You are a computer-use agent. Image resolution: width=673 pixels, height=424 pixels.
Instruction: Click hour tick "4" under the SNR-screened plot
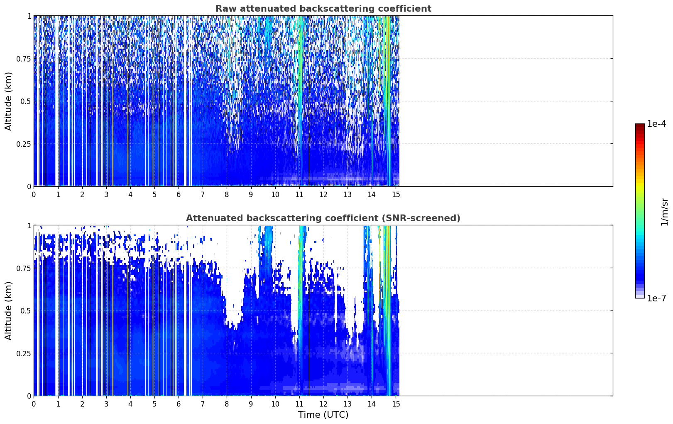pos(130,404)
